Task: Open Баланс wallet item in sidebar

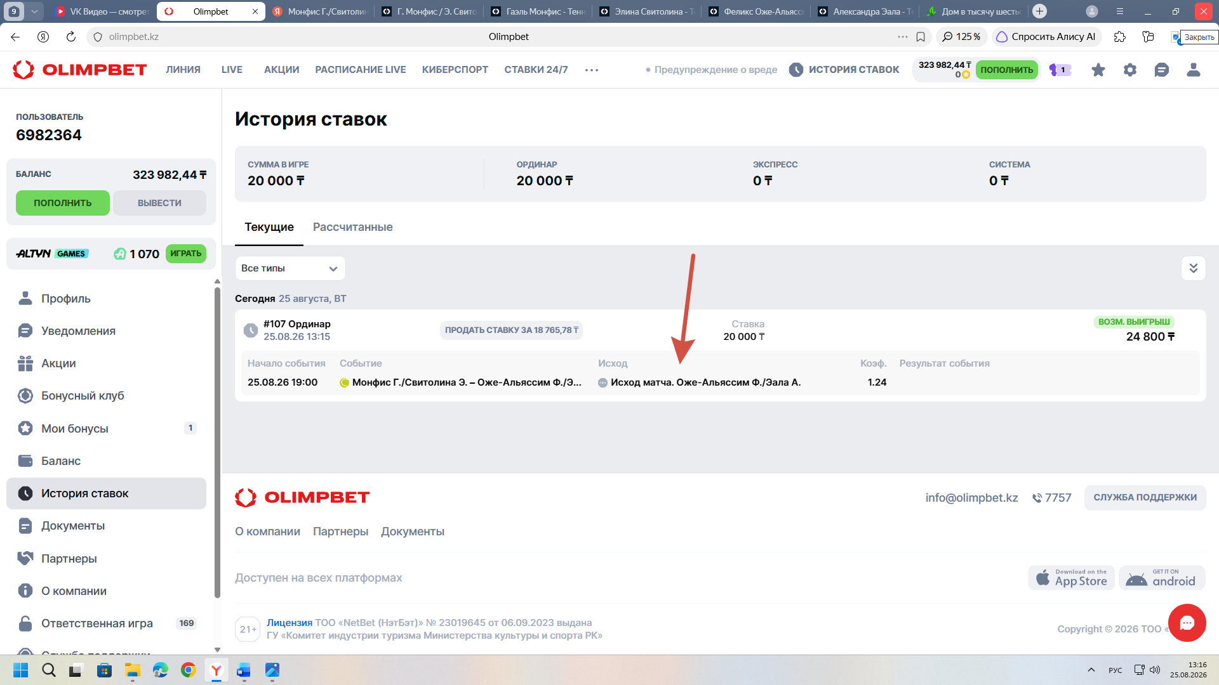Action: coord(106,461)
